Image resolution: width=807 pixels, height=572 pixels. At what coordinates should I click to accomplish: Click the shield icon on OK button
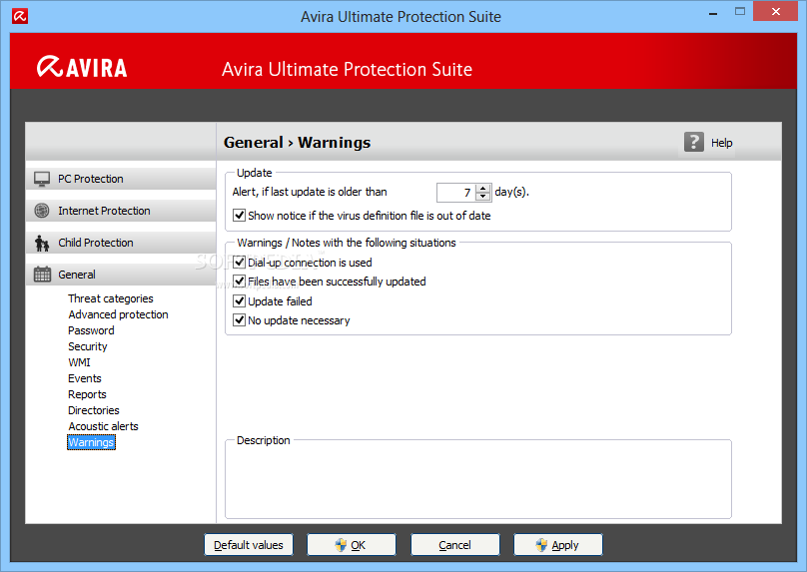pyautogui.click(x=341, y=545)
